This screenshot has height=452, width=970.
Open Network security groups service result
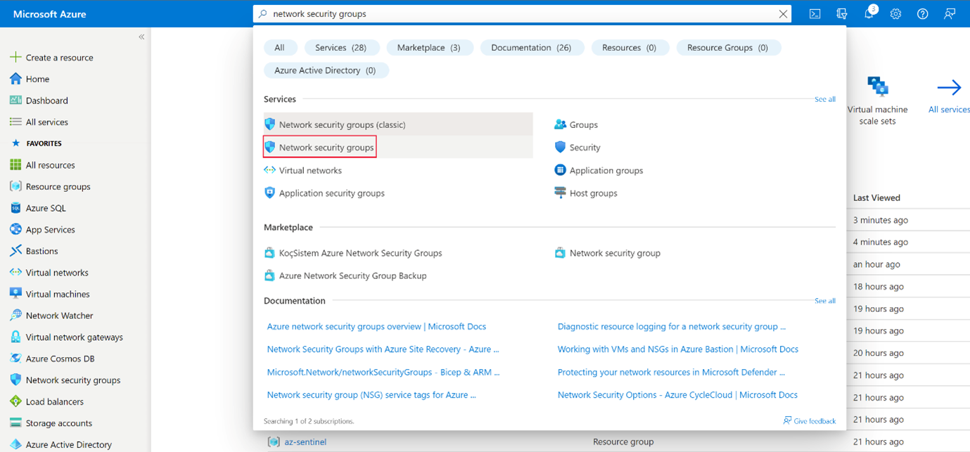pyautogui.click(x=398, y=147)
